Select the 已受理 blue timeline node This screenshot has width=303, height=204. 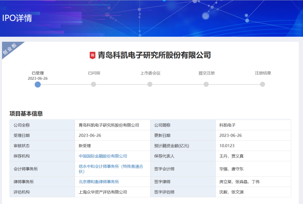pos(38,84)
